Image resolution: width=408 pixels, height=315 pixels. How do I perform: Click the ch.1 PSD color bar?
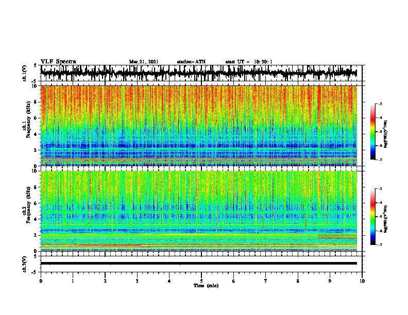(x=373, y=132)
